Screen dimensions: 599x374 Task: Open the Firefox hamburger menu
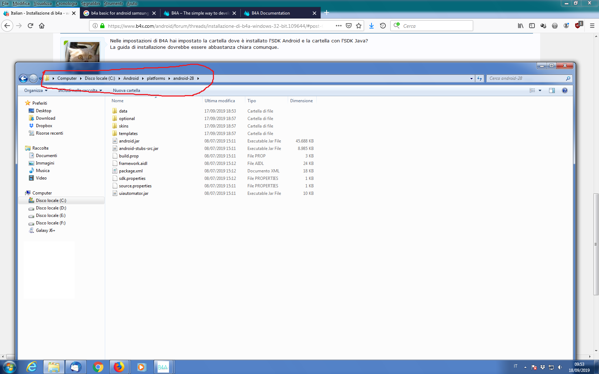click(x=592, y=26)
